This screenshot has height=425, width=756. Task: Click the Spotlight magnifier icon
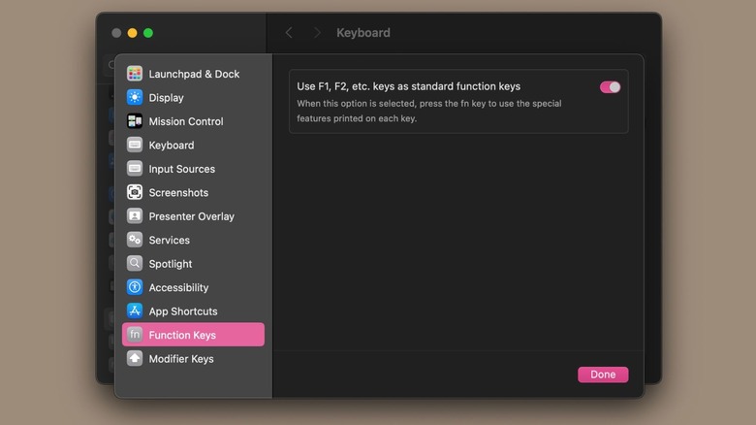click(x=135, y=264)
